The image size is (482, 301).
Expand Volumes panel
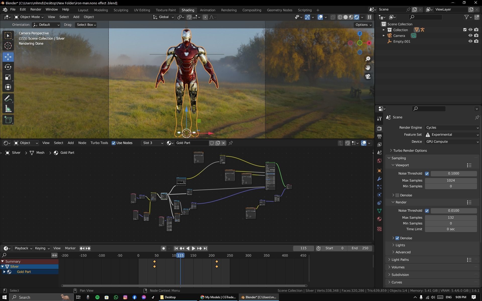[x=398, y=267]
